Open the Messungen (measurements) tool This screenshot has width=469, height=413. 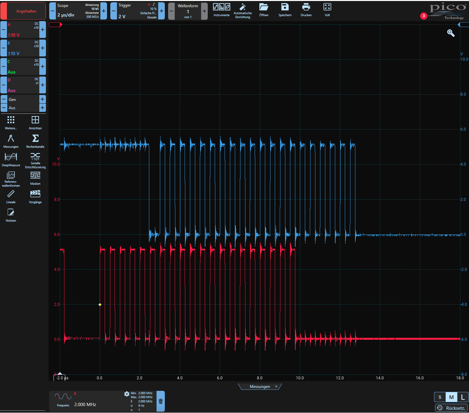coord(11,141)
